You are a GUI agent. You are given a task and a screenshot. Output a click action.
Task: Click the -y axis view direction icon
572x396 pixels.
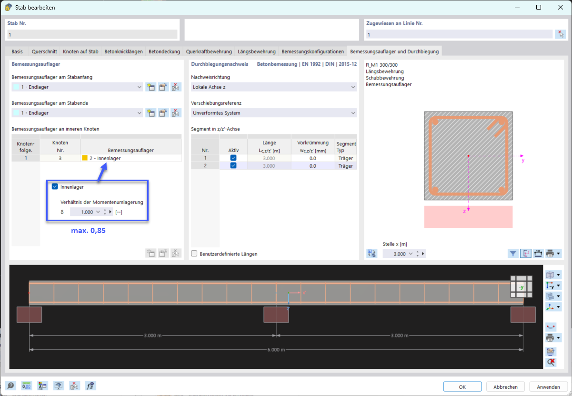coord(550,285)
